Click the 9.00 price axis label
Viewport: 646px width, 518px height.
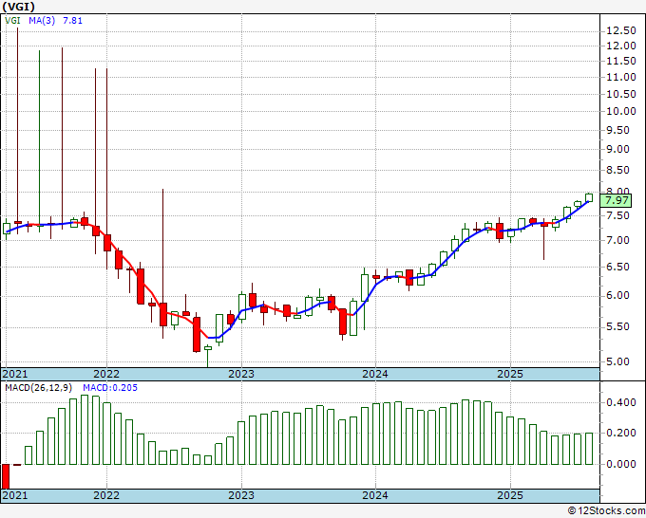pos(618,149)
